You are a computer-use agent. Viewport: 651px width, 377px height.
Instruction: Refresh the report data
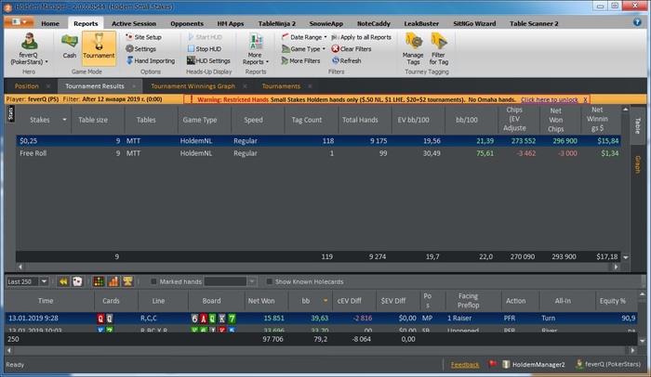point(346,60)
